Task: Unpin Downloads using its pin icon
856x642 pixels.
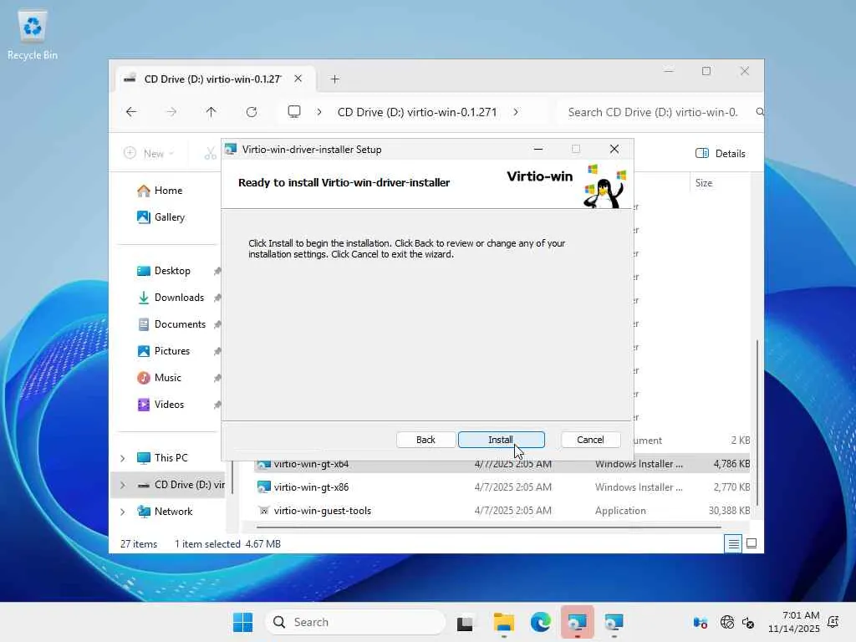Action: [x=217, y=298]
